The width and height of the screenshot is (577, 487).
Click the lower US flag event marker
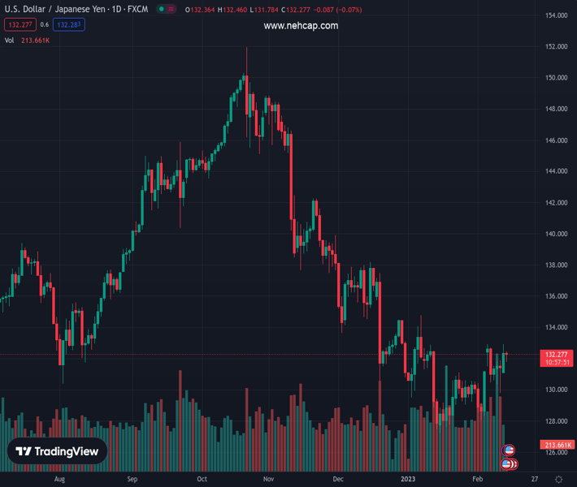click(x=507, y=464)
